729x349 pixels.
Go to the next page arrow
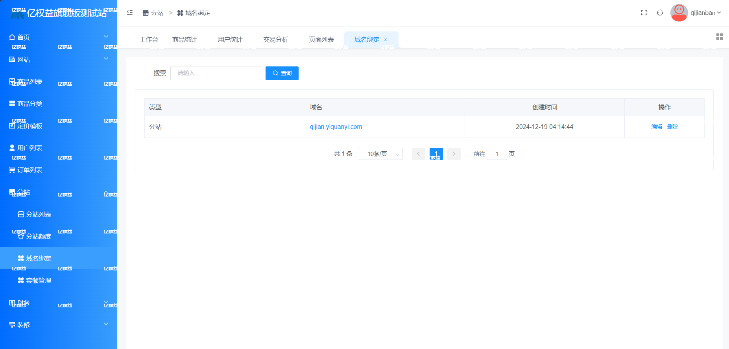click(x=454, y=154)
